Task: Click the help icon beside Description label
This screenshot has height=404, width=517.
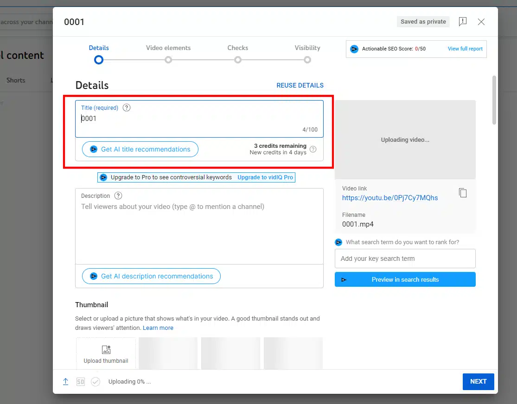Action: 118,196
